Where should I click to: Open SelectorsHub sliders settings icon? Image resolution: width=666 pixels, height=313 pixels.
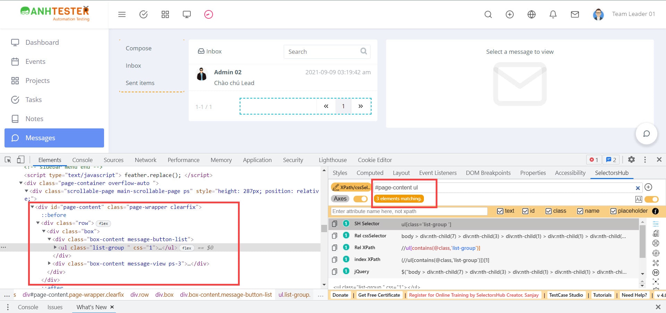pos(656,223)
